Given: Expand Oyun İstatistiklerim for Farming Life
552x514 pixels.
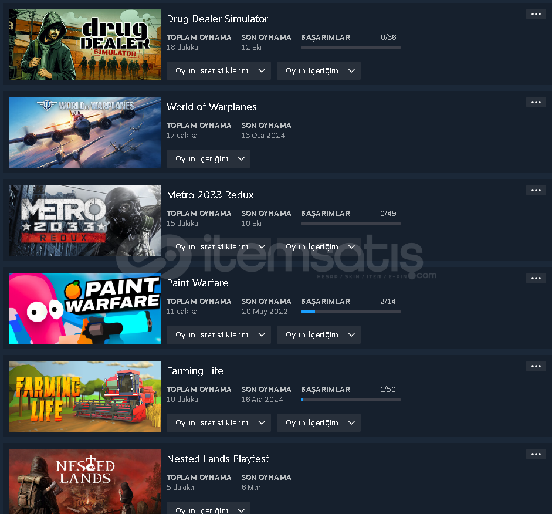Looking at the screenshot, I should pos(219,423).
